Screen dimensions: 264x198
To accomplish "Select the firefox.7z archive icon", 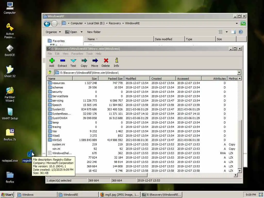I will tap(10, 135).
